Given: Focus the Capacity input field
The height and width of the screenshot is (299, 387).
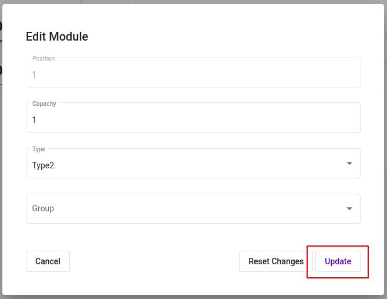Looking at the screenshot, I should tap(193, 118).
